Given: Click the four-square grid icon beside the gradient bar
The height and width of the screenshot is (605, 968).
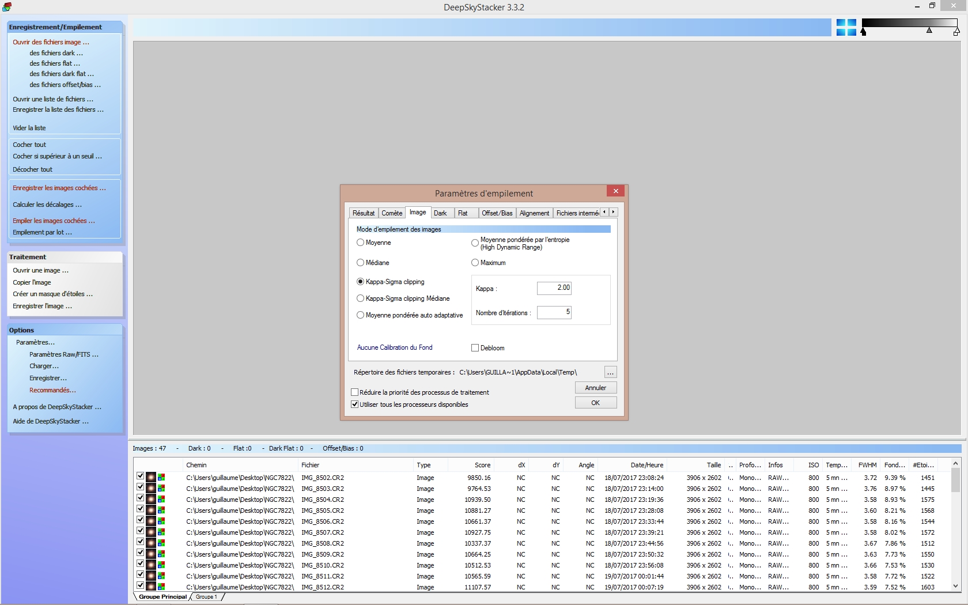Looking at the screenshot, I should pos(846,27).
